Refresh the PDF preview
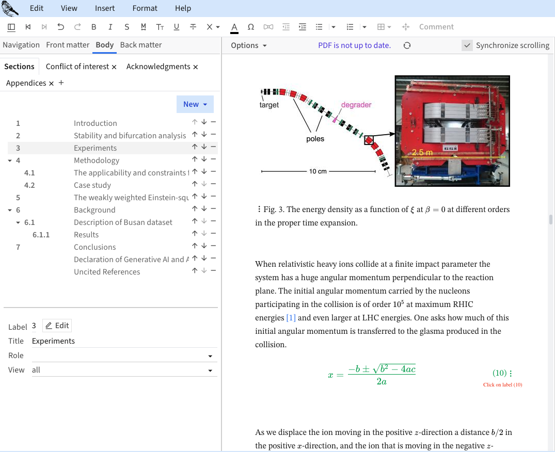The image size is (555, 452). 407,45
